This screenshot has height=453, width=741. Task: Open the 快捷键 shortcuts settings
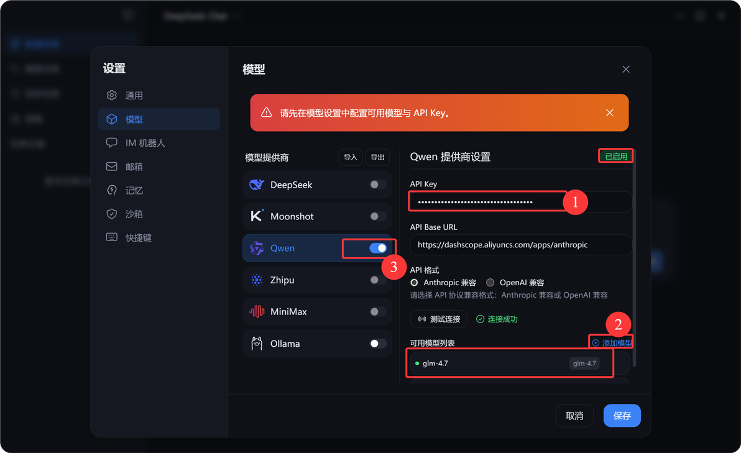point(159,237)
